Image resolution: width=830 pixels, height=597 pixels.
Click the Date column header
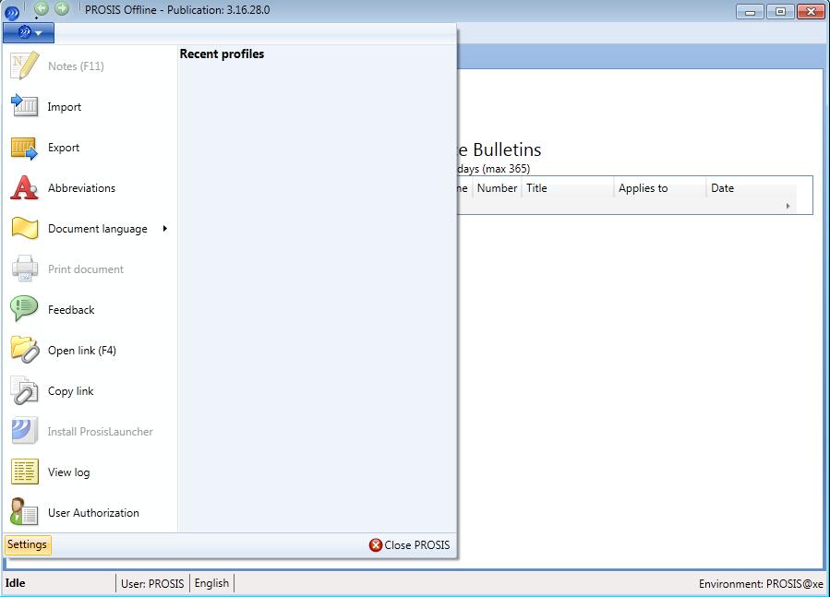[x=722, y=188]
